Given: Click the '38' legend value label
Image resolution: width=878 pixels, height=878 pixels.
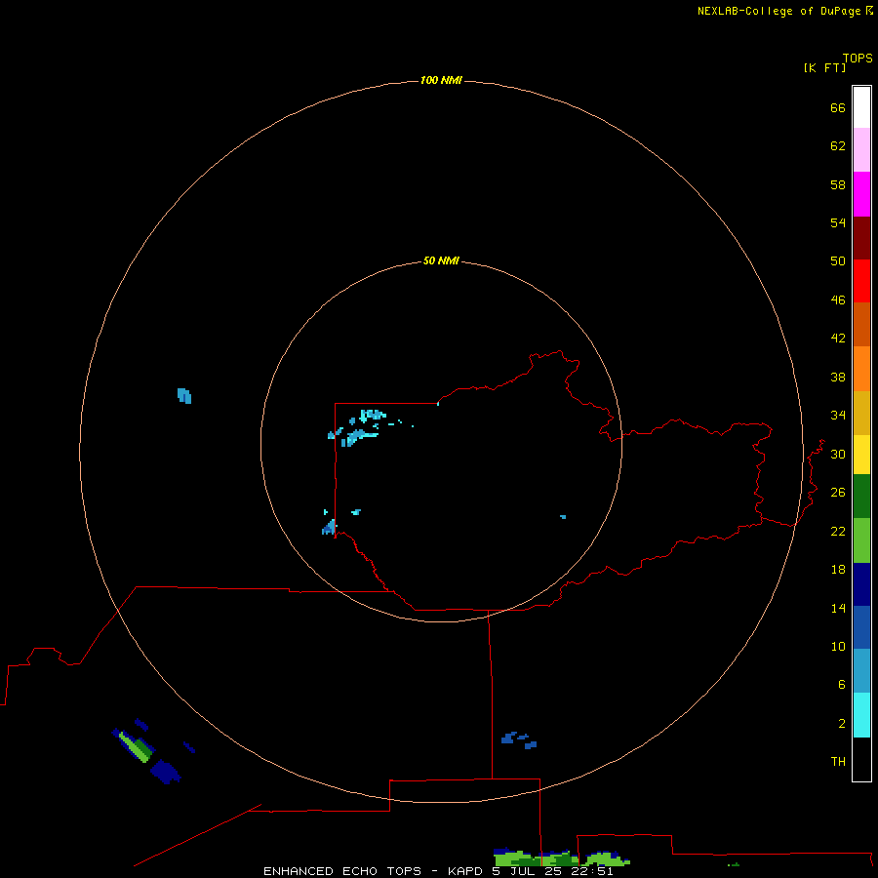Looking at the screenshot, I should [x=838, y=377].
